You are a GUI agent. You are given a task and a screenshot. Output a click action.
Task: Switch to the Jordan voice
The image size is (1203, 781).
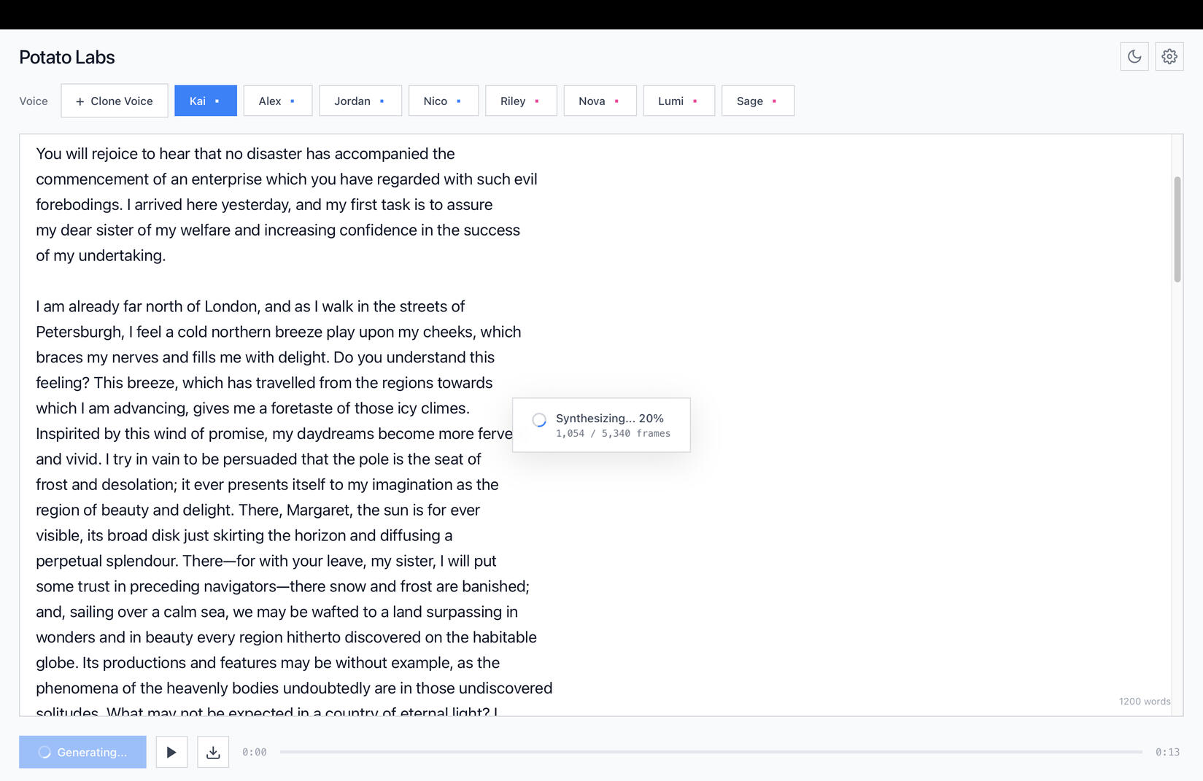[x=360, y=101]
